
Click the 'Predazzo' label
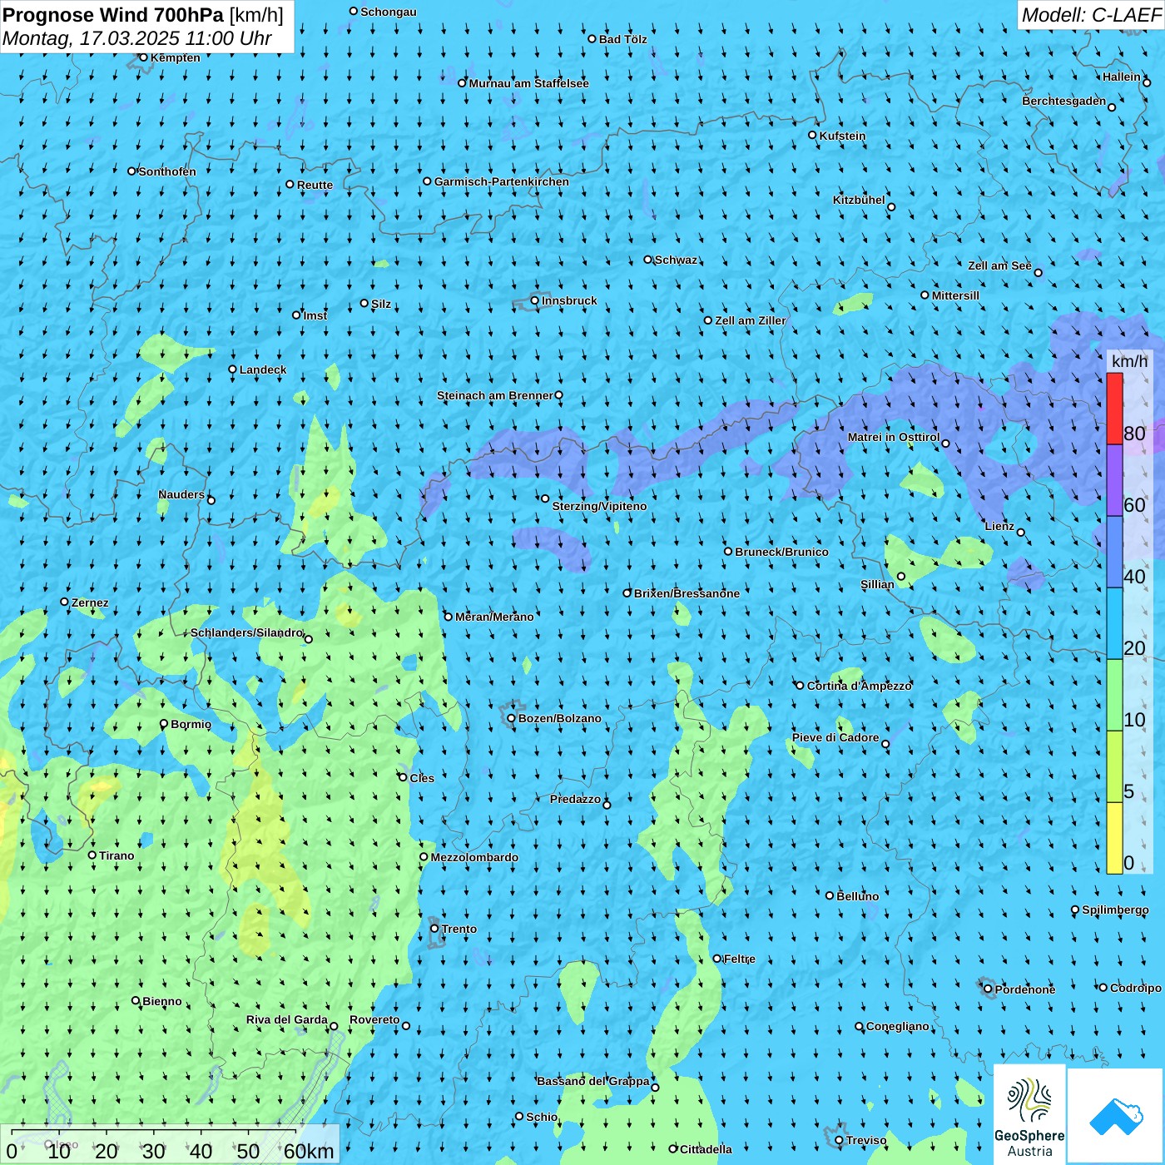pos(575,799)
